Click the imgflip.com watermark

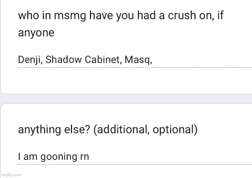11,175
